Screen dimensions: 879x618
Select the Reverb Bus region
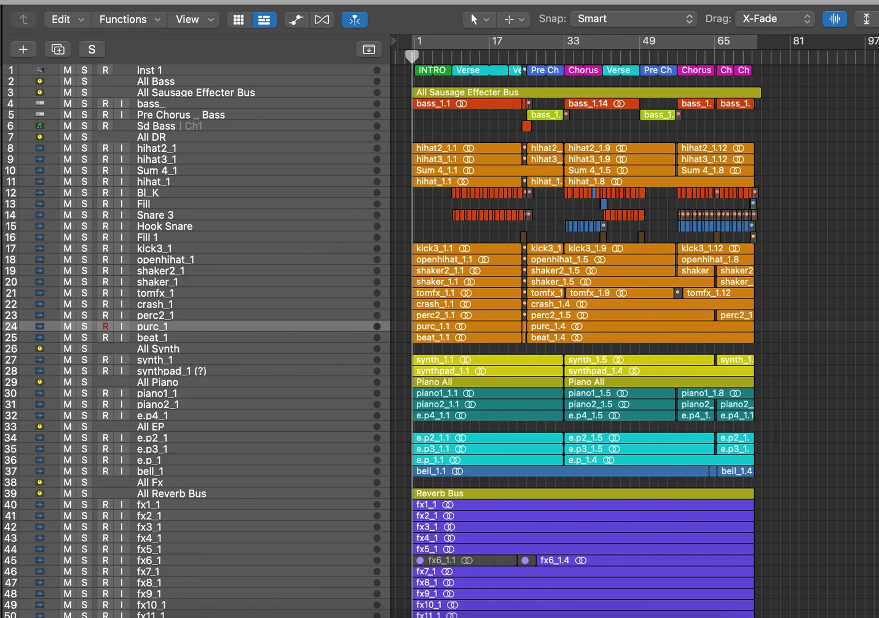tap(583, 493)
